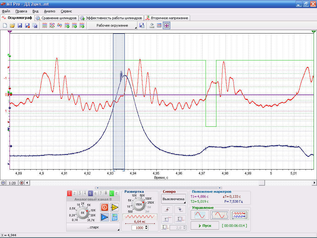Image resolution: width=317 pixels, height=238 pixels.
Task: Open the Анализ menu
Action: click(x=50, y=11)
